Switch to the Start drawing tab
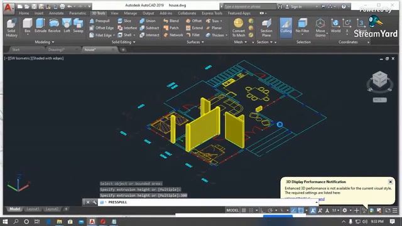Viewport: 402px width, 226px height. tap(16, 50)
